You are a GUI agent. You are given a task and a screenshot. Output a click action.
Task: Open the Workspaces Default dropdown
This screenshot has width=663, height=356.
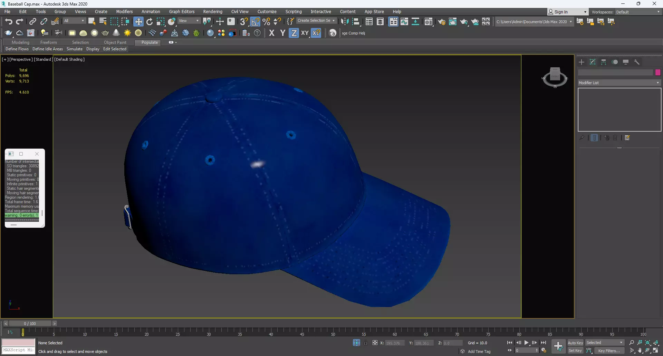(638, 12)
